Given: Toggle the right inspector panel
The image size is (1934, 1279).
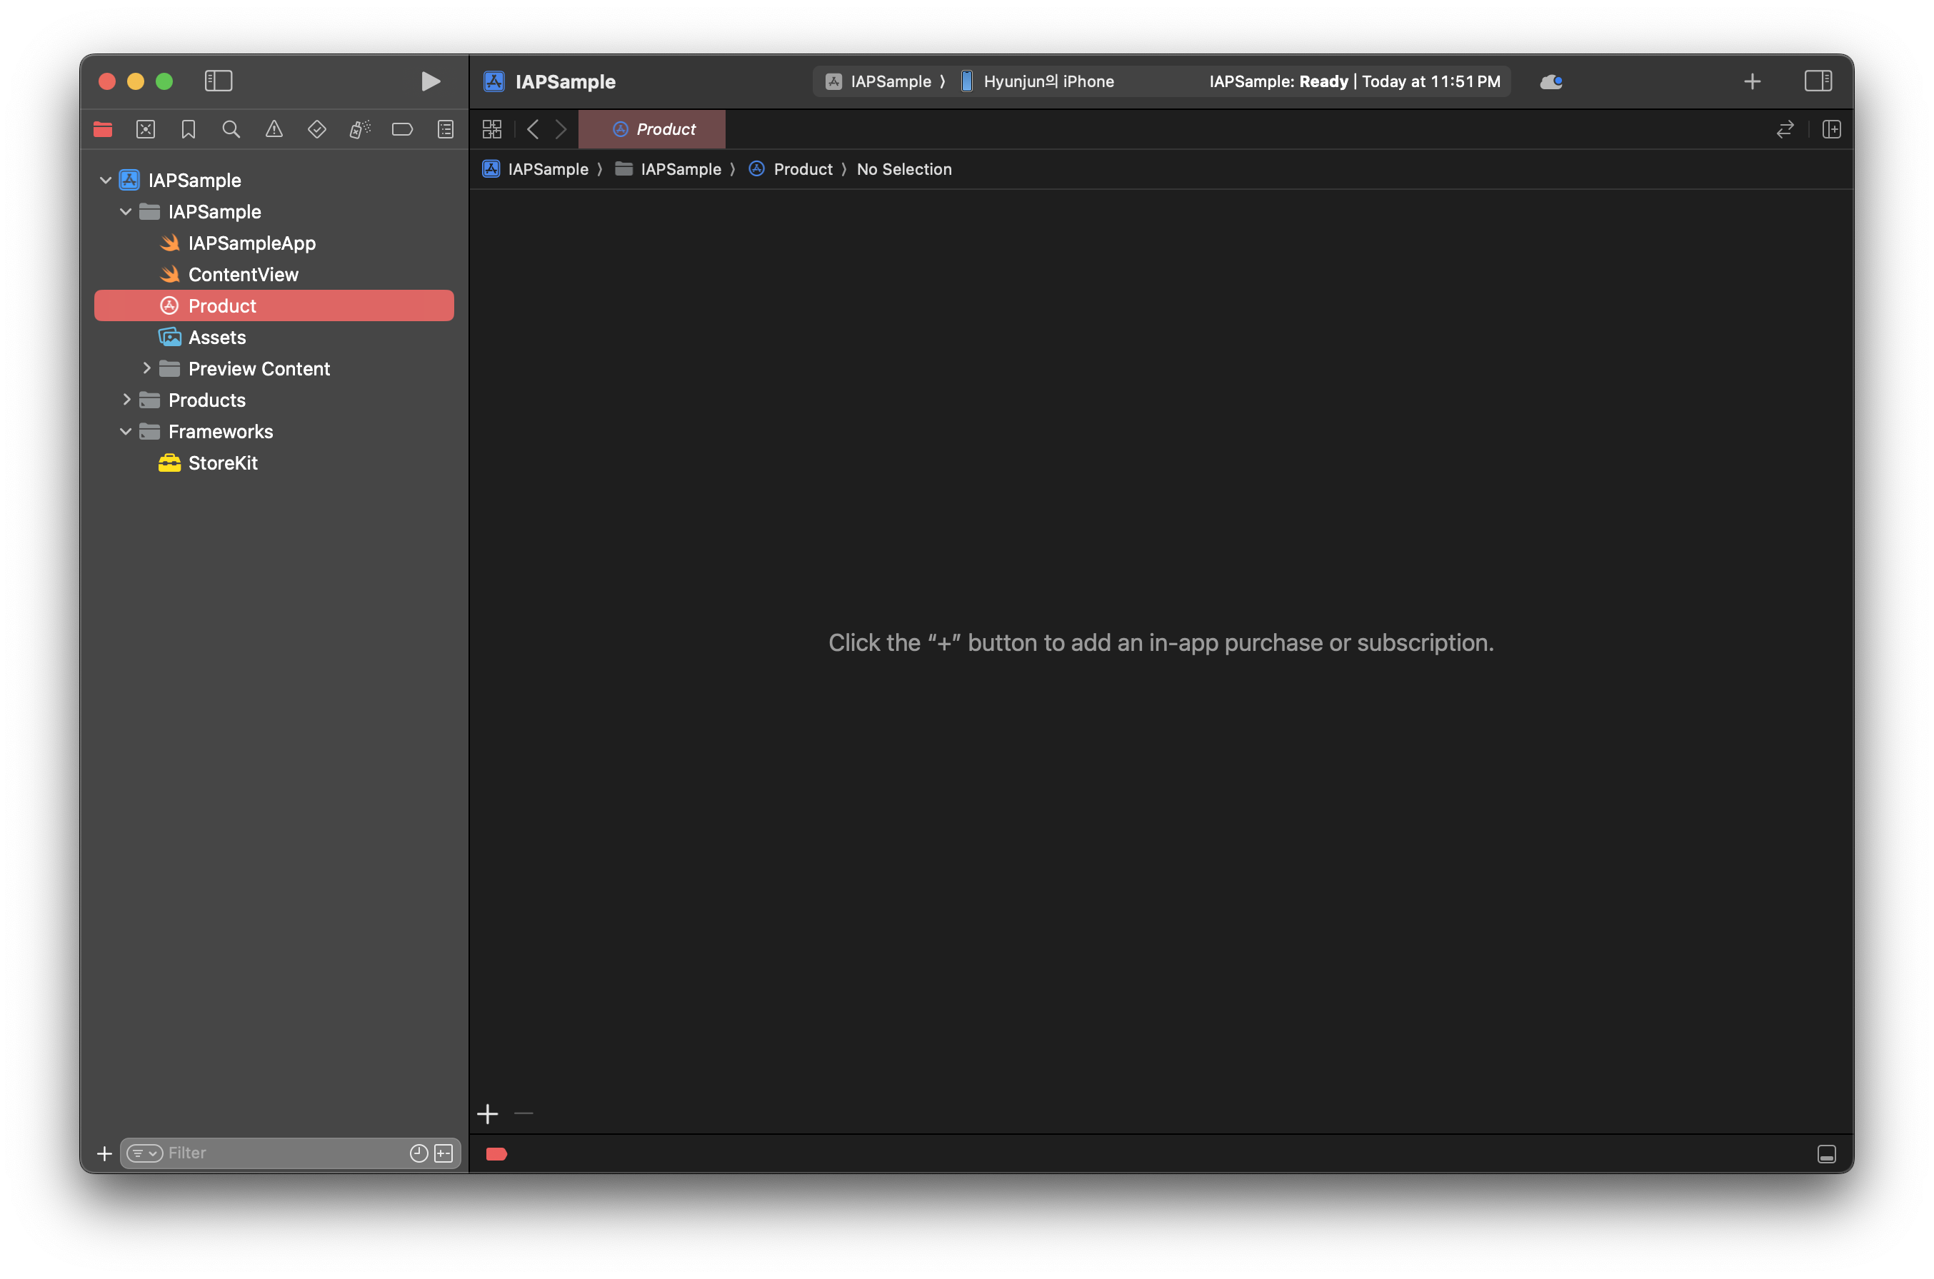Looking at the screenshot, I should 1818,81.
